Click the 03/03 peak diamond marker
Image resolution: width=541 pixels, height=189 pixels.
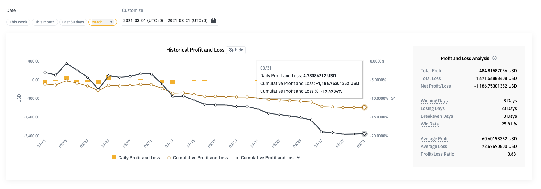tap(66, 64)
